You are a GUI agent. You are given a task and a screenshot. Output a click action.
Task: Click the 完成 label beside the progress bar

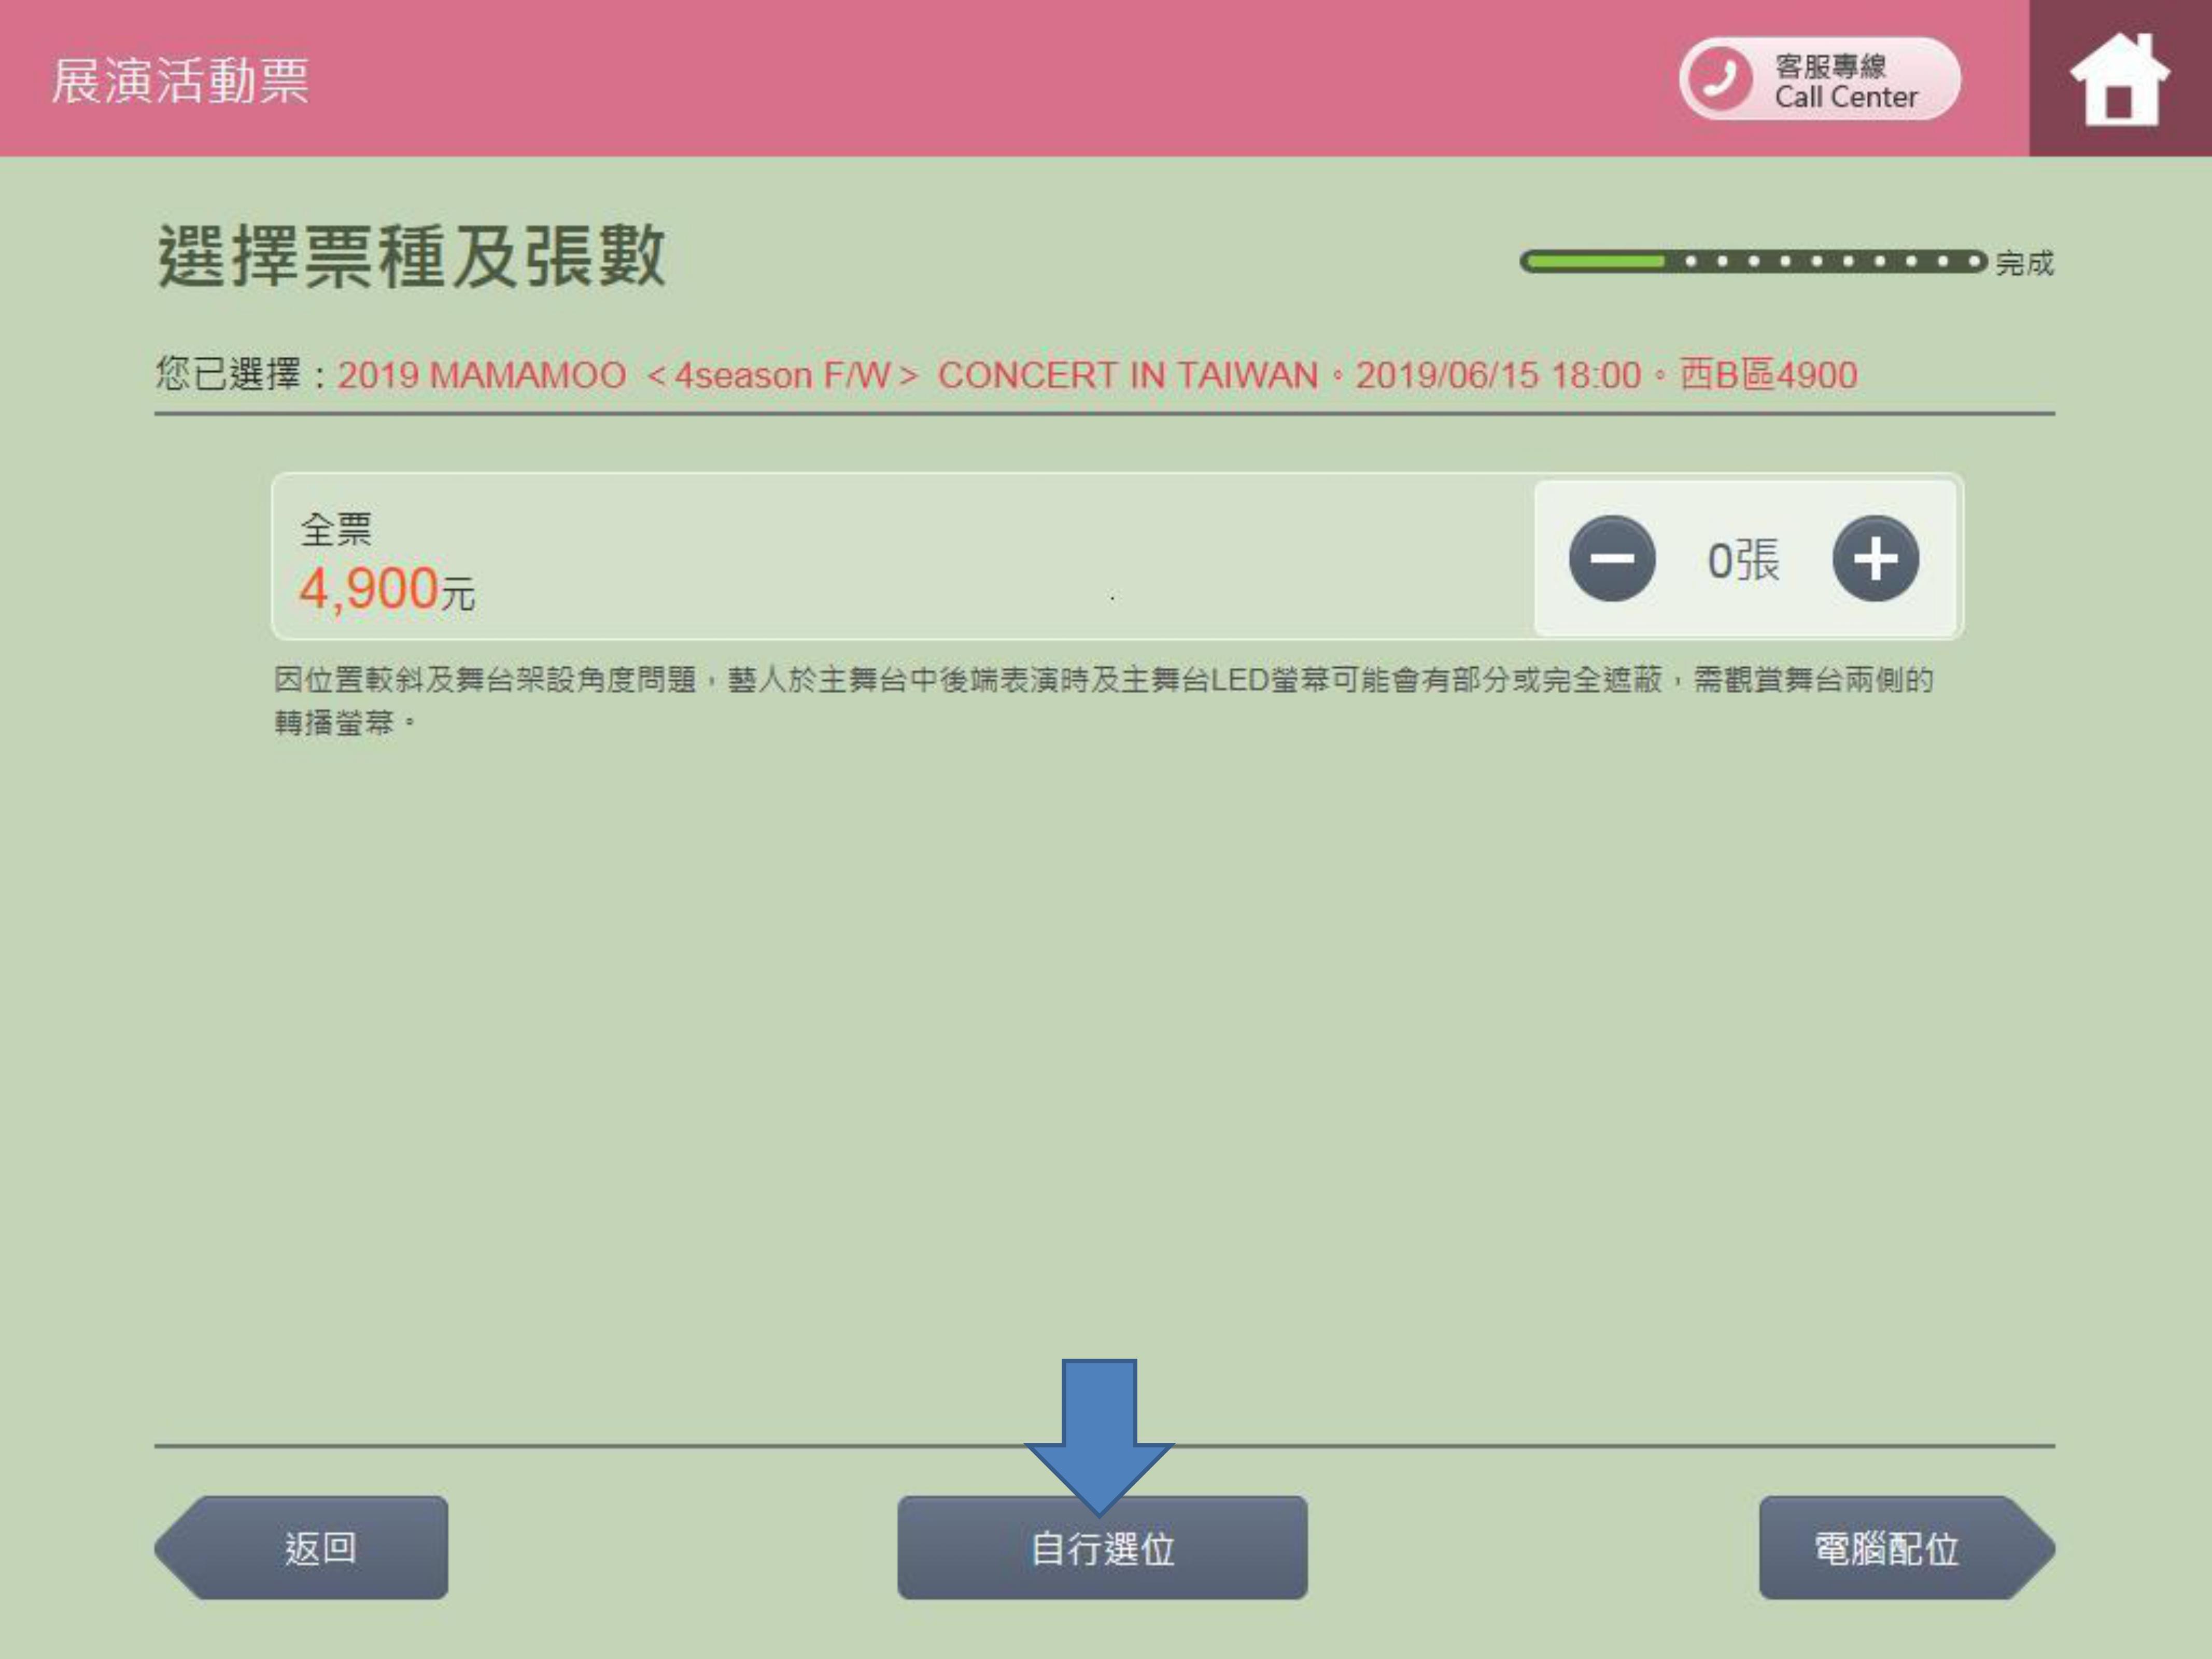coord(2025,263)
